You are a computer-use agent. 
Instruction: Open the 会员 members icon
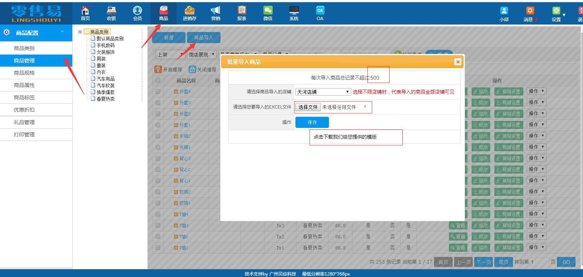point(137,13)
